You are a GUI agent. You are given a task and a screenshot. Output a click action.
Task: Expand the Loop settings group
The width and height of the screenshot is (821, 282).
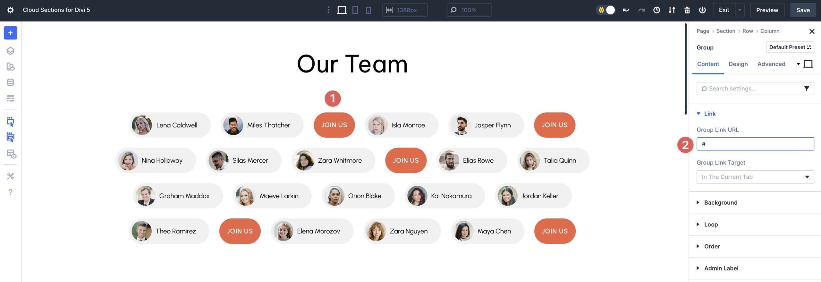point(711,225)
